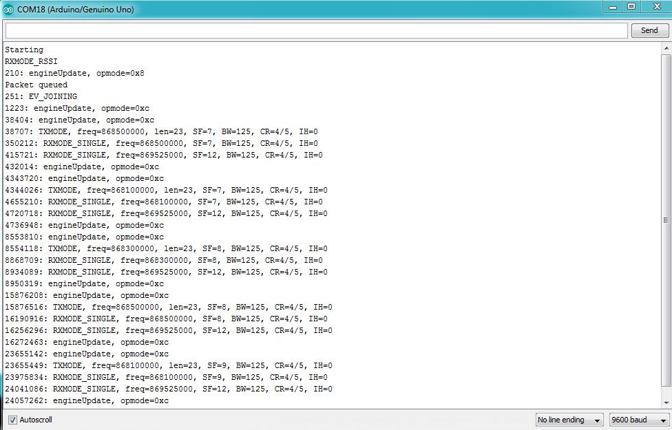Close the COM18 serial monitor window

657,6
